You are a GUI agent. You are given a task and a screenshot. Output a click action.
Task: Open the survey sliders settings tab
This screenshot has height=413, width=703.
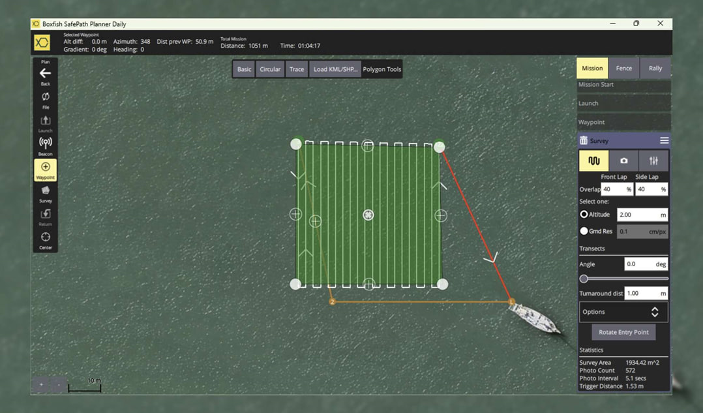653,161
